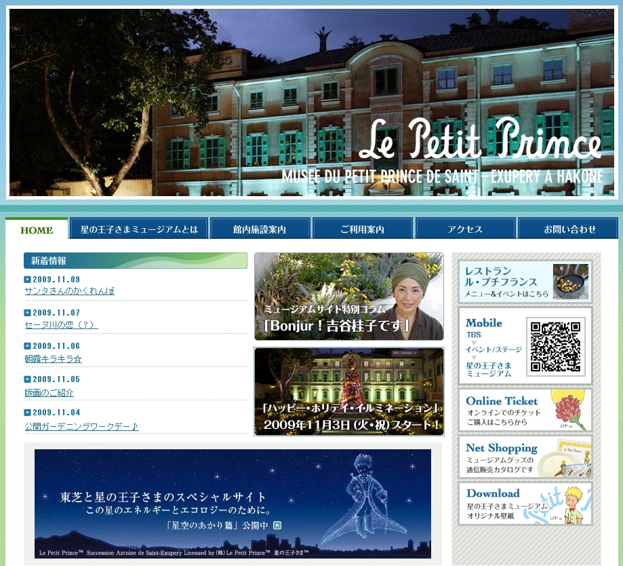Open the アクセス navigation item
623x566 pixels.
click(x=465, y=229)
